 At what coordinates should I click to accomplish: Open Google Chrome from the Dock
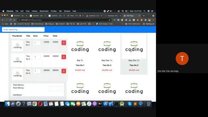(x=35, y=104)
